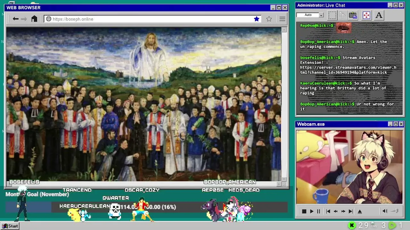This screenshot has width=410, height=230.
Task: Go back in the Web Browser
Action: pyautogui.click(x=15, y=19)
